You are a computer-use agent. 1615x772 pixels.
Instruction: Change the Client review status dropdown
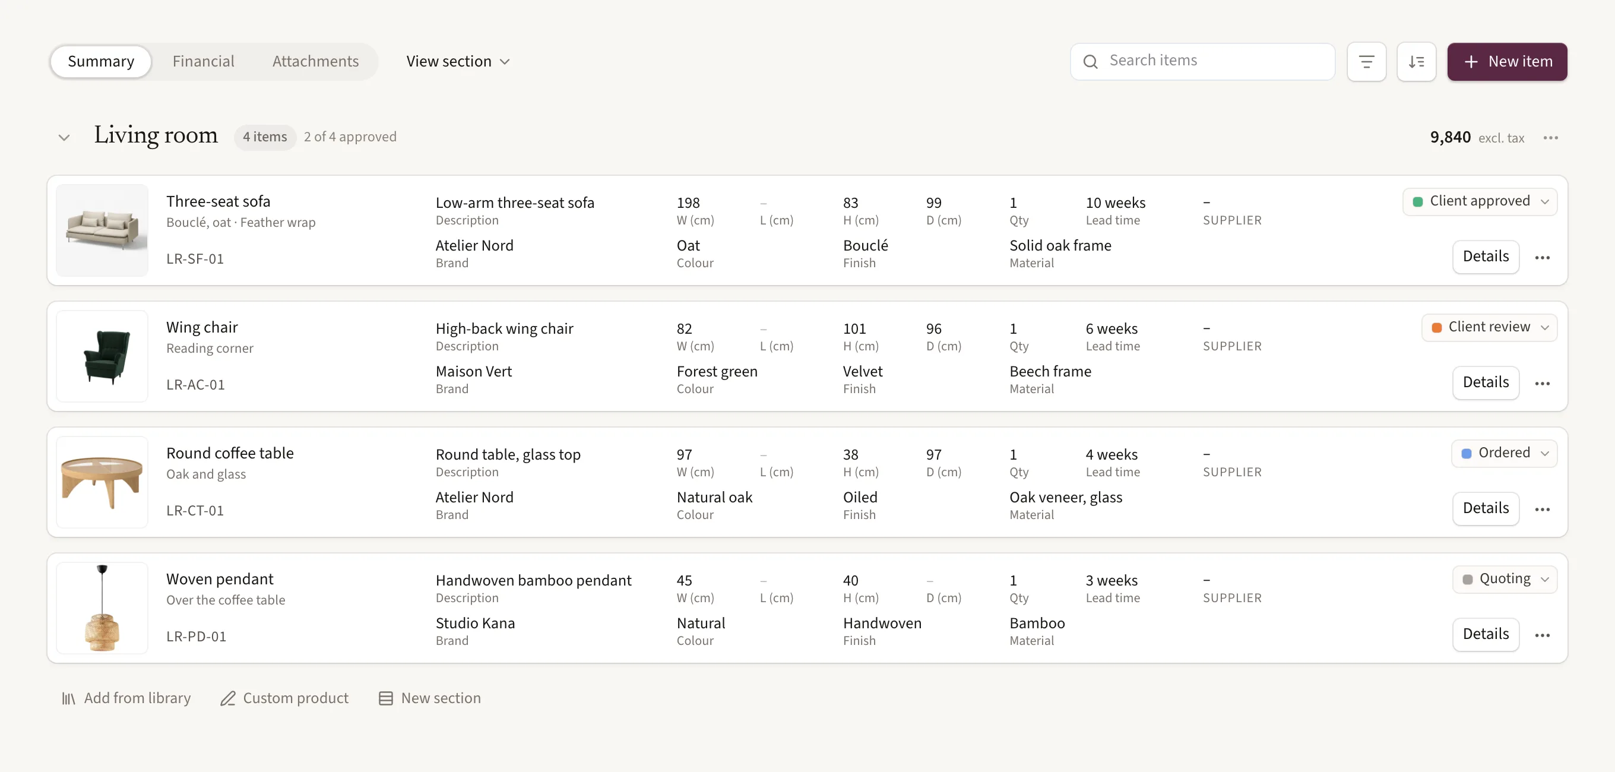point(1489,327)
